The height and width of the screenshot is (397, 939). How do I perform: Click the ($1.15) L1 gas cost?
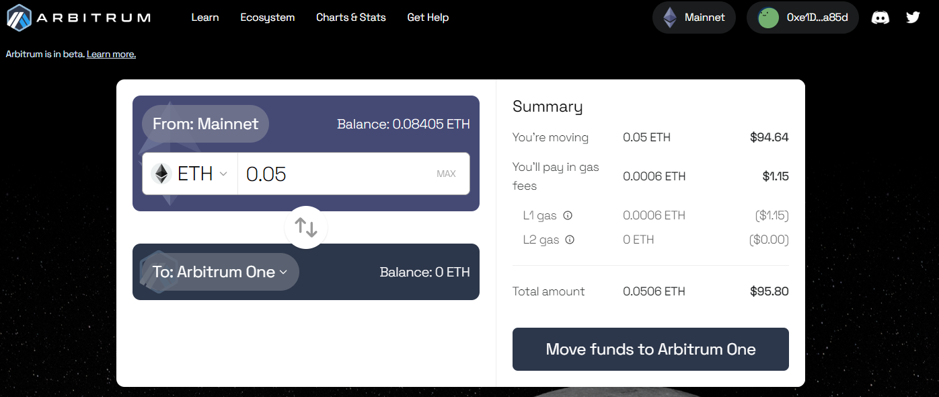[x=772, y=215]
